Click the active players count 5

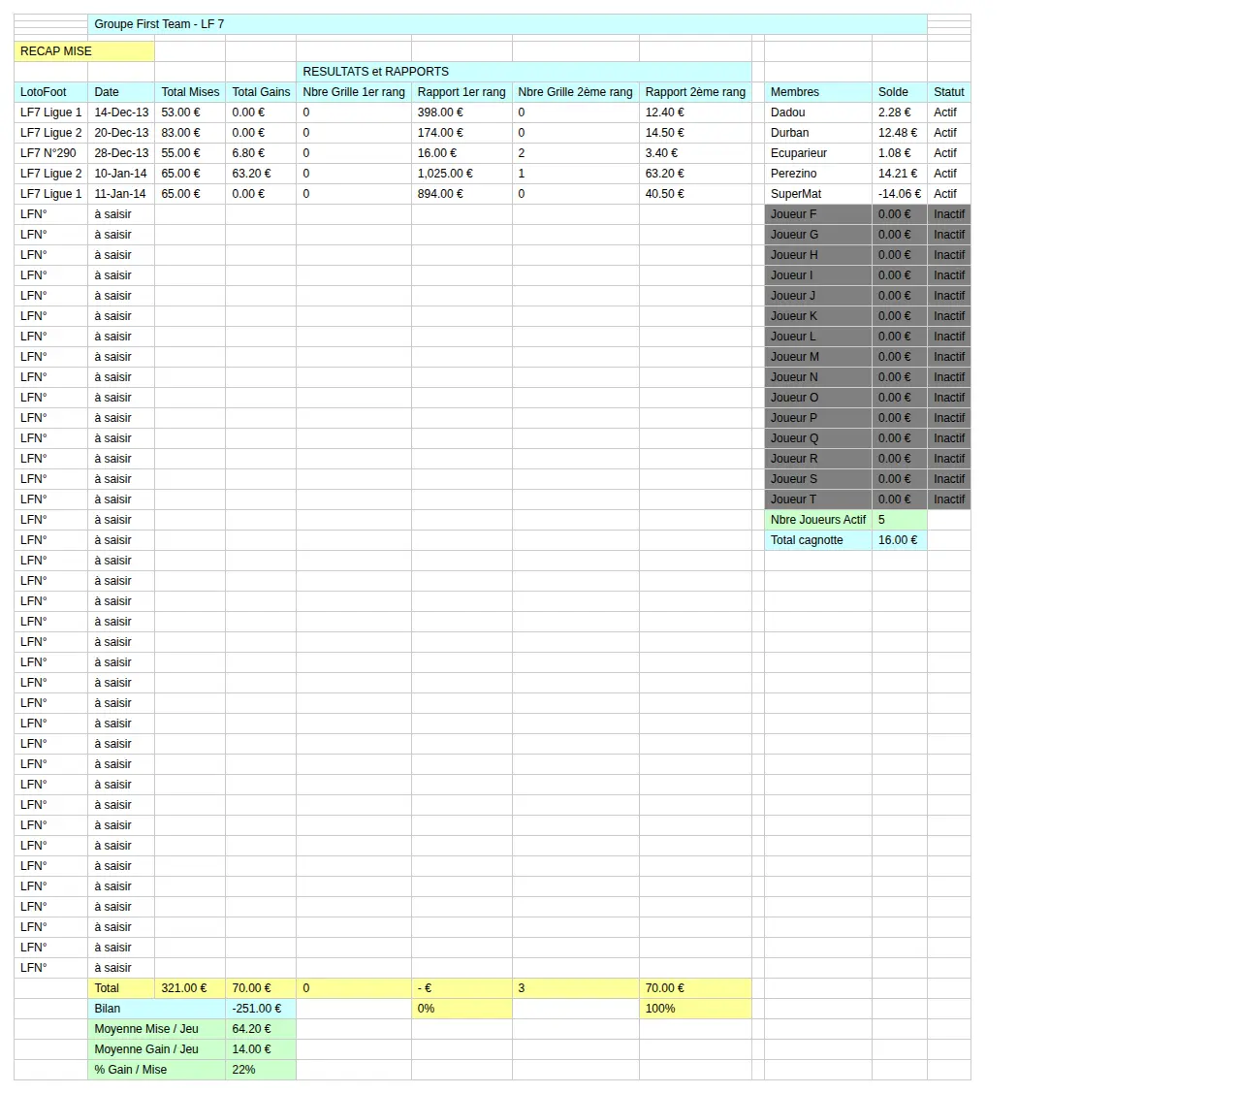[900, 520]
